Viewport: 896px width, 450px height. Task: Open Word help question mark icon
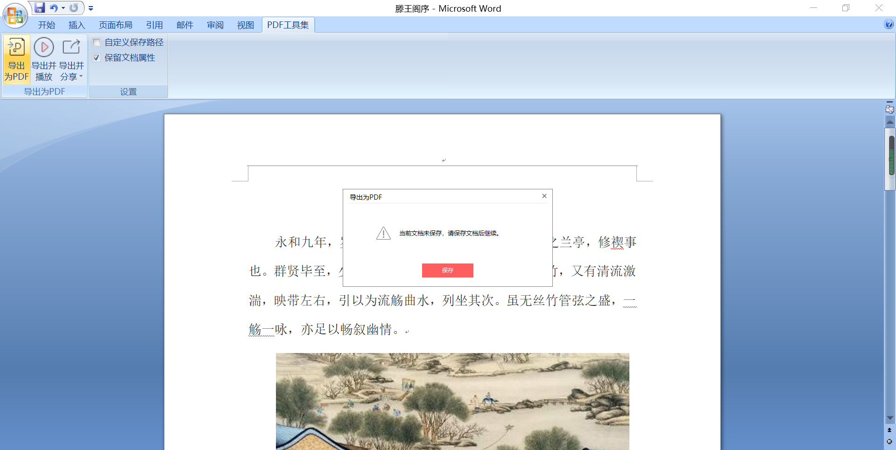pyautogui.click(x=889, y=25)
